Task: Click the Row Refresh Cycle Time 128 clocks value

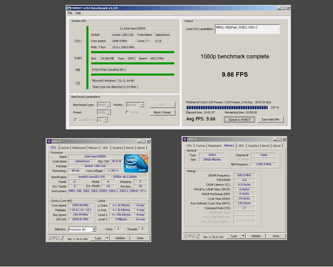Action: click(244, 203)
